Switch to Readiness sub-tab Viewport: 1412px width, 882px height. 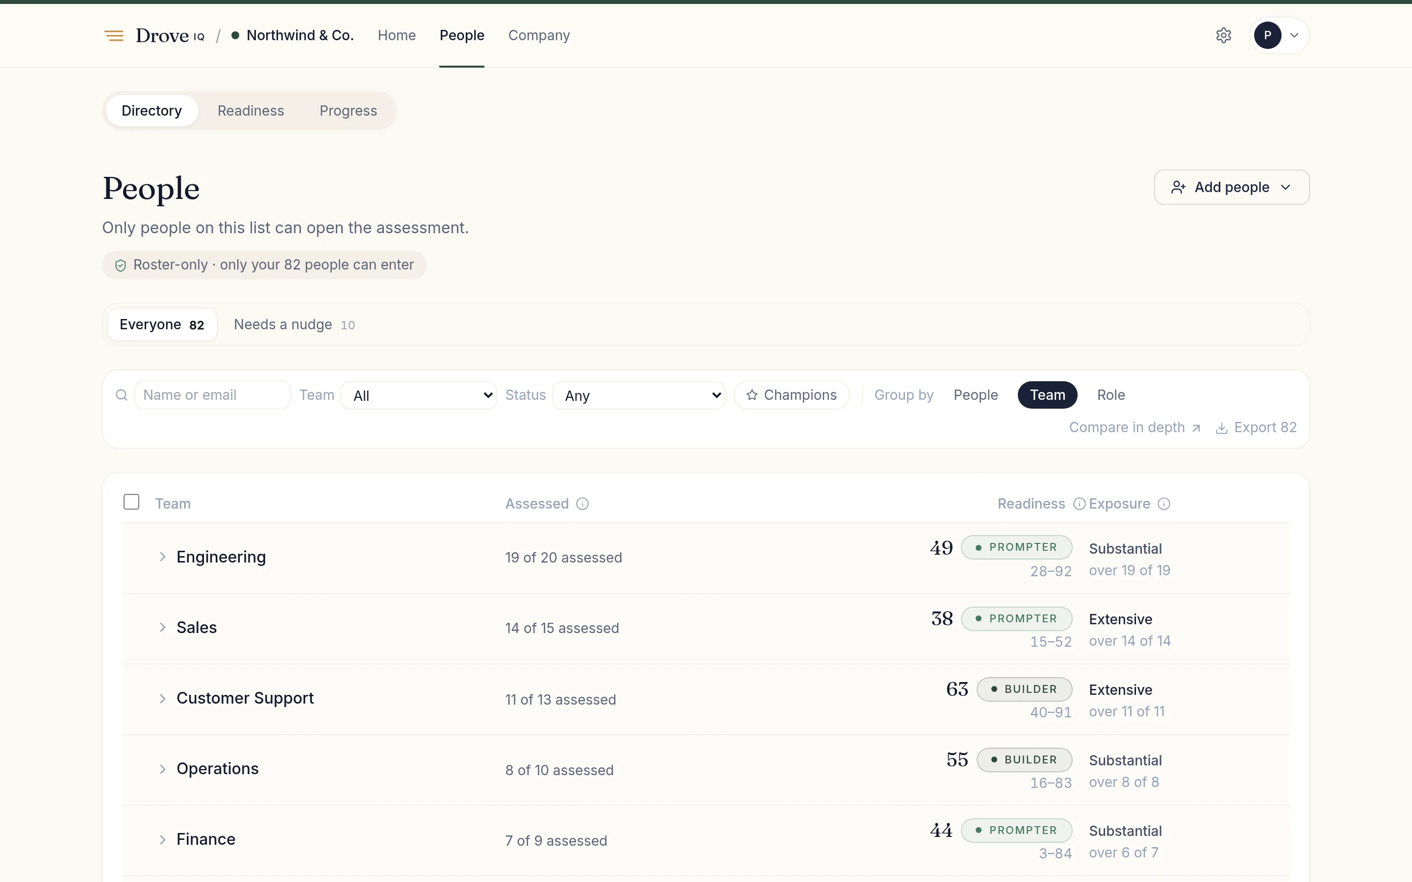click(x=251, y=111)
